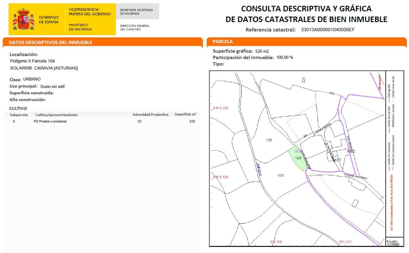Click the Spanish coat of arms emblem

point(23,19)
